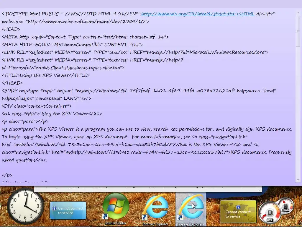Click the analog clock gadget
This screenshot has height=227, width=302.
pyautogui.click(x=25, y=206)
